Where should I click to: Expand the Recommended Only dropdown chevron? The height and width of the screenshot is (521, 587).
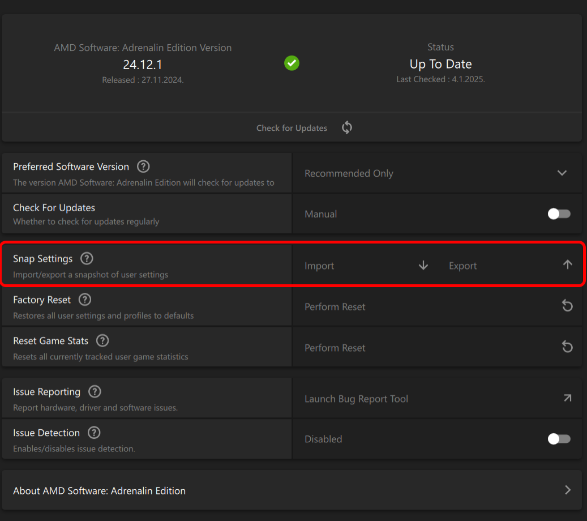[x=562, y=173]
